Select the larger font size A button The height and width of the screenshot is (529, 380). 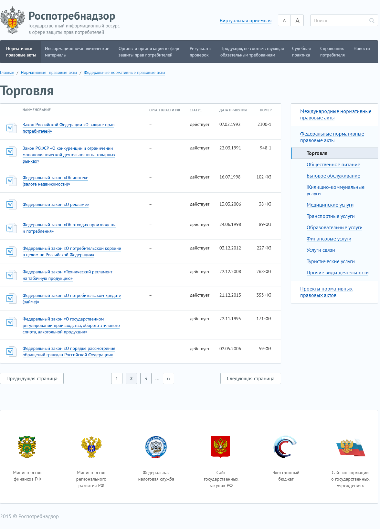coord(297,21)
